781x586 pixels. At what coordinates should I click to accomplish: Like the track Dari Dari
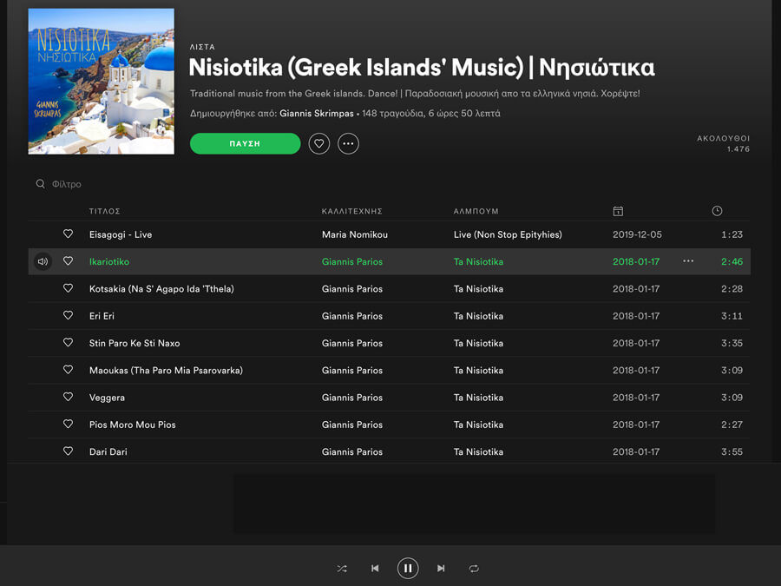click(68, 451)
